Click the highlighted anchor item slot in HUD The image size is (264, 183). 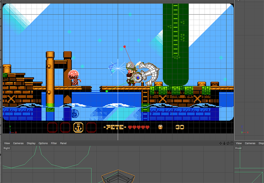tap(78, 128)
